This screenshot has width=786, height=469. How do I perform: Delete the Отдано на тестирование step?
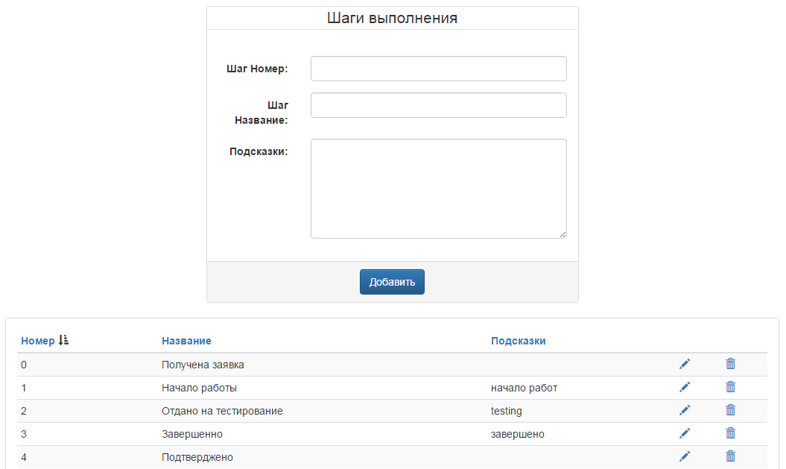click(730, 410)
